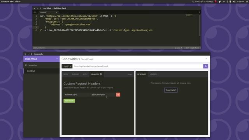Screen dimensions: 249x140
Task: Delete the Content-Type header with the red button
Action: (118, 94)
